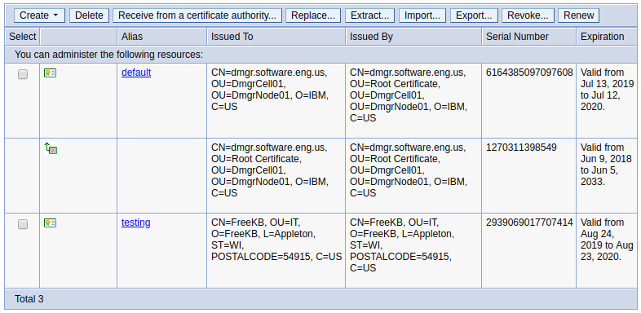Click Issued By cell for default certificate

[413, 100]
